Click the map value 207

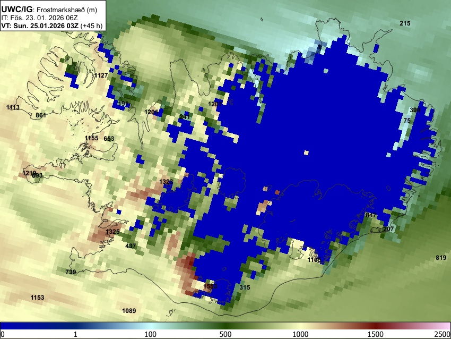pyautogui.click(x=388, y=229)
